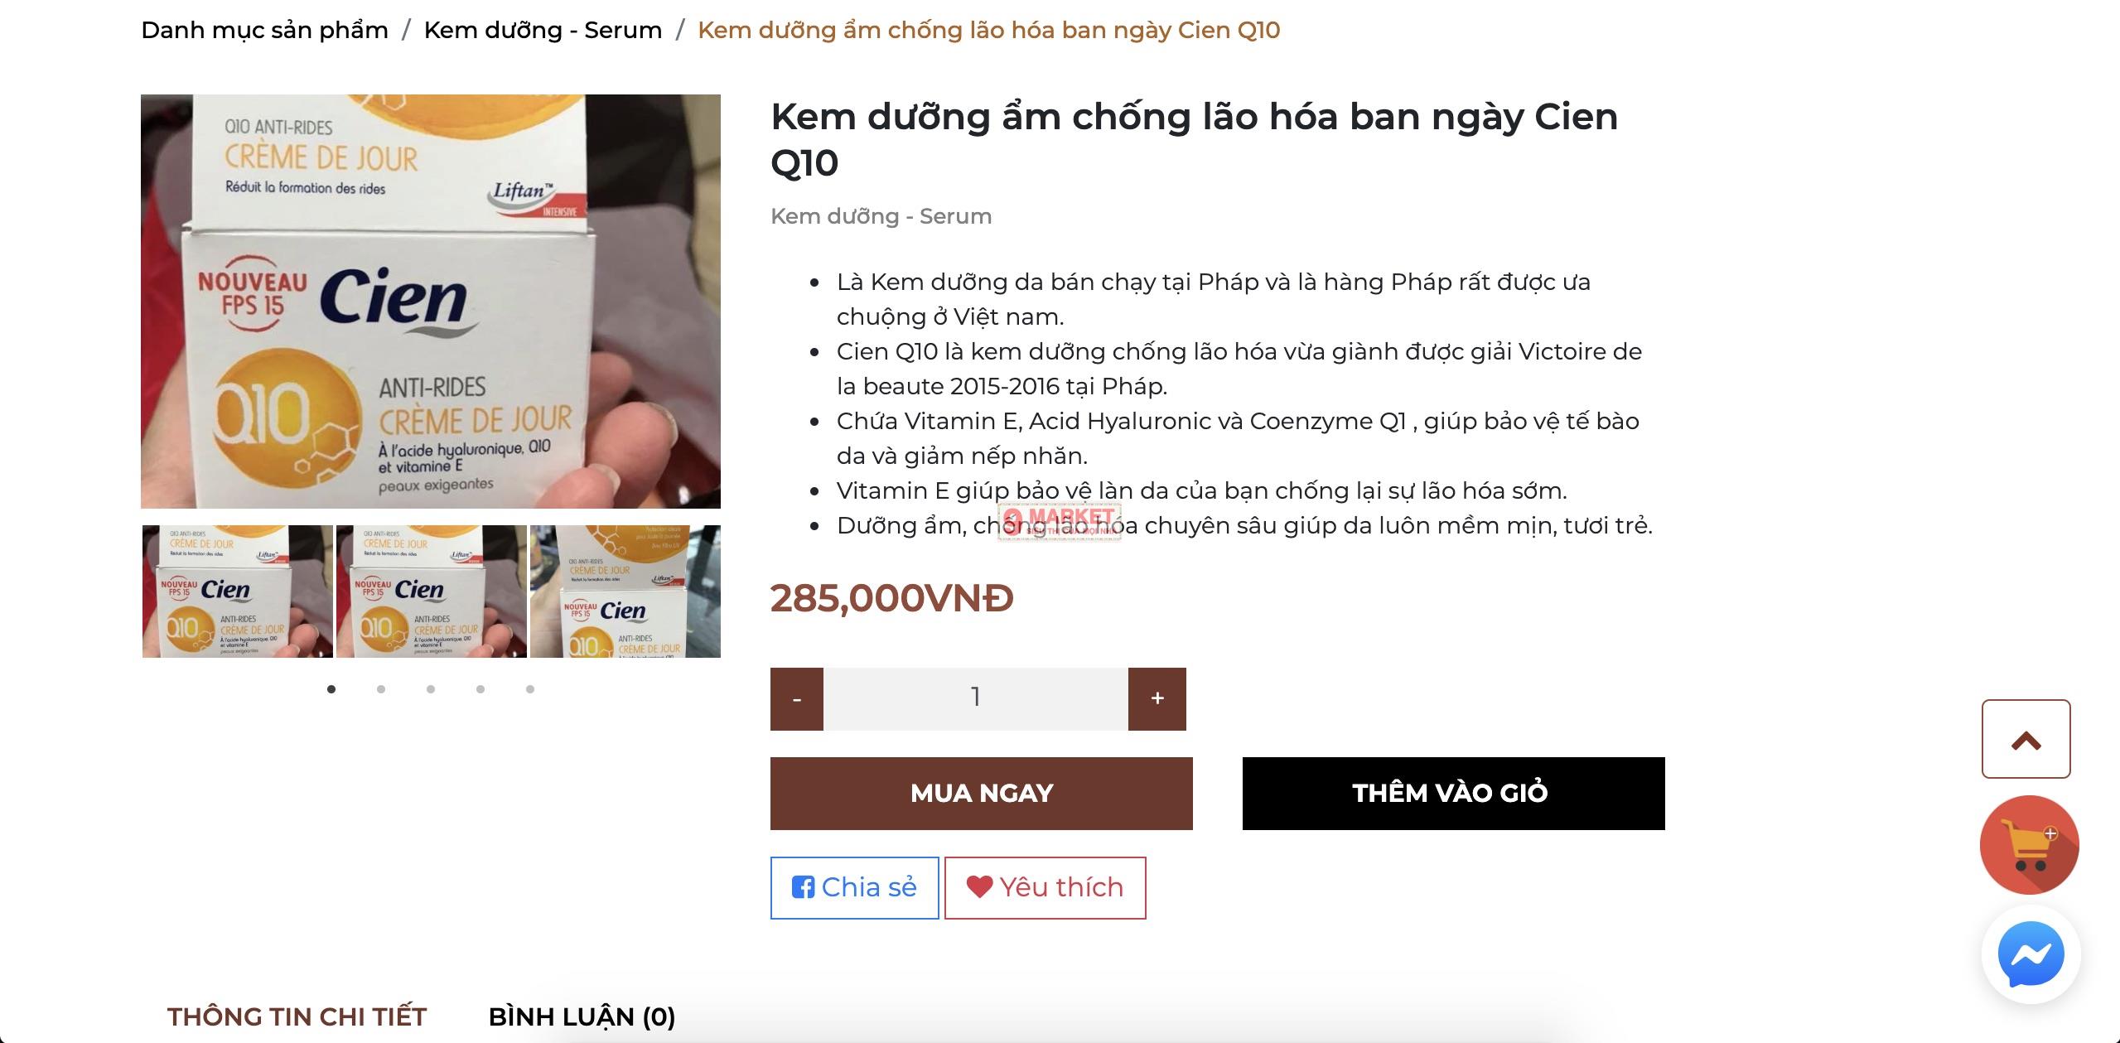
Task: Switch to the THÔNG TIN CHI TIẾT tab
Action: coord(297,1016)
